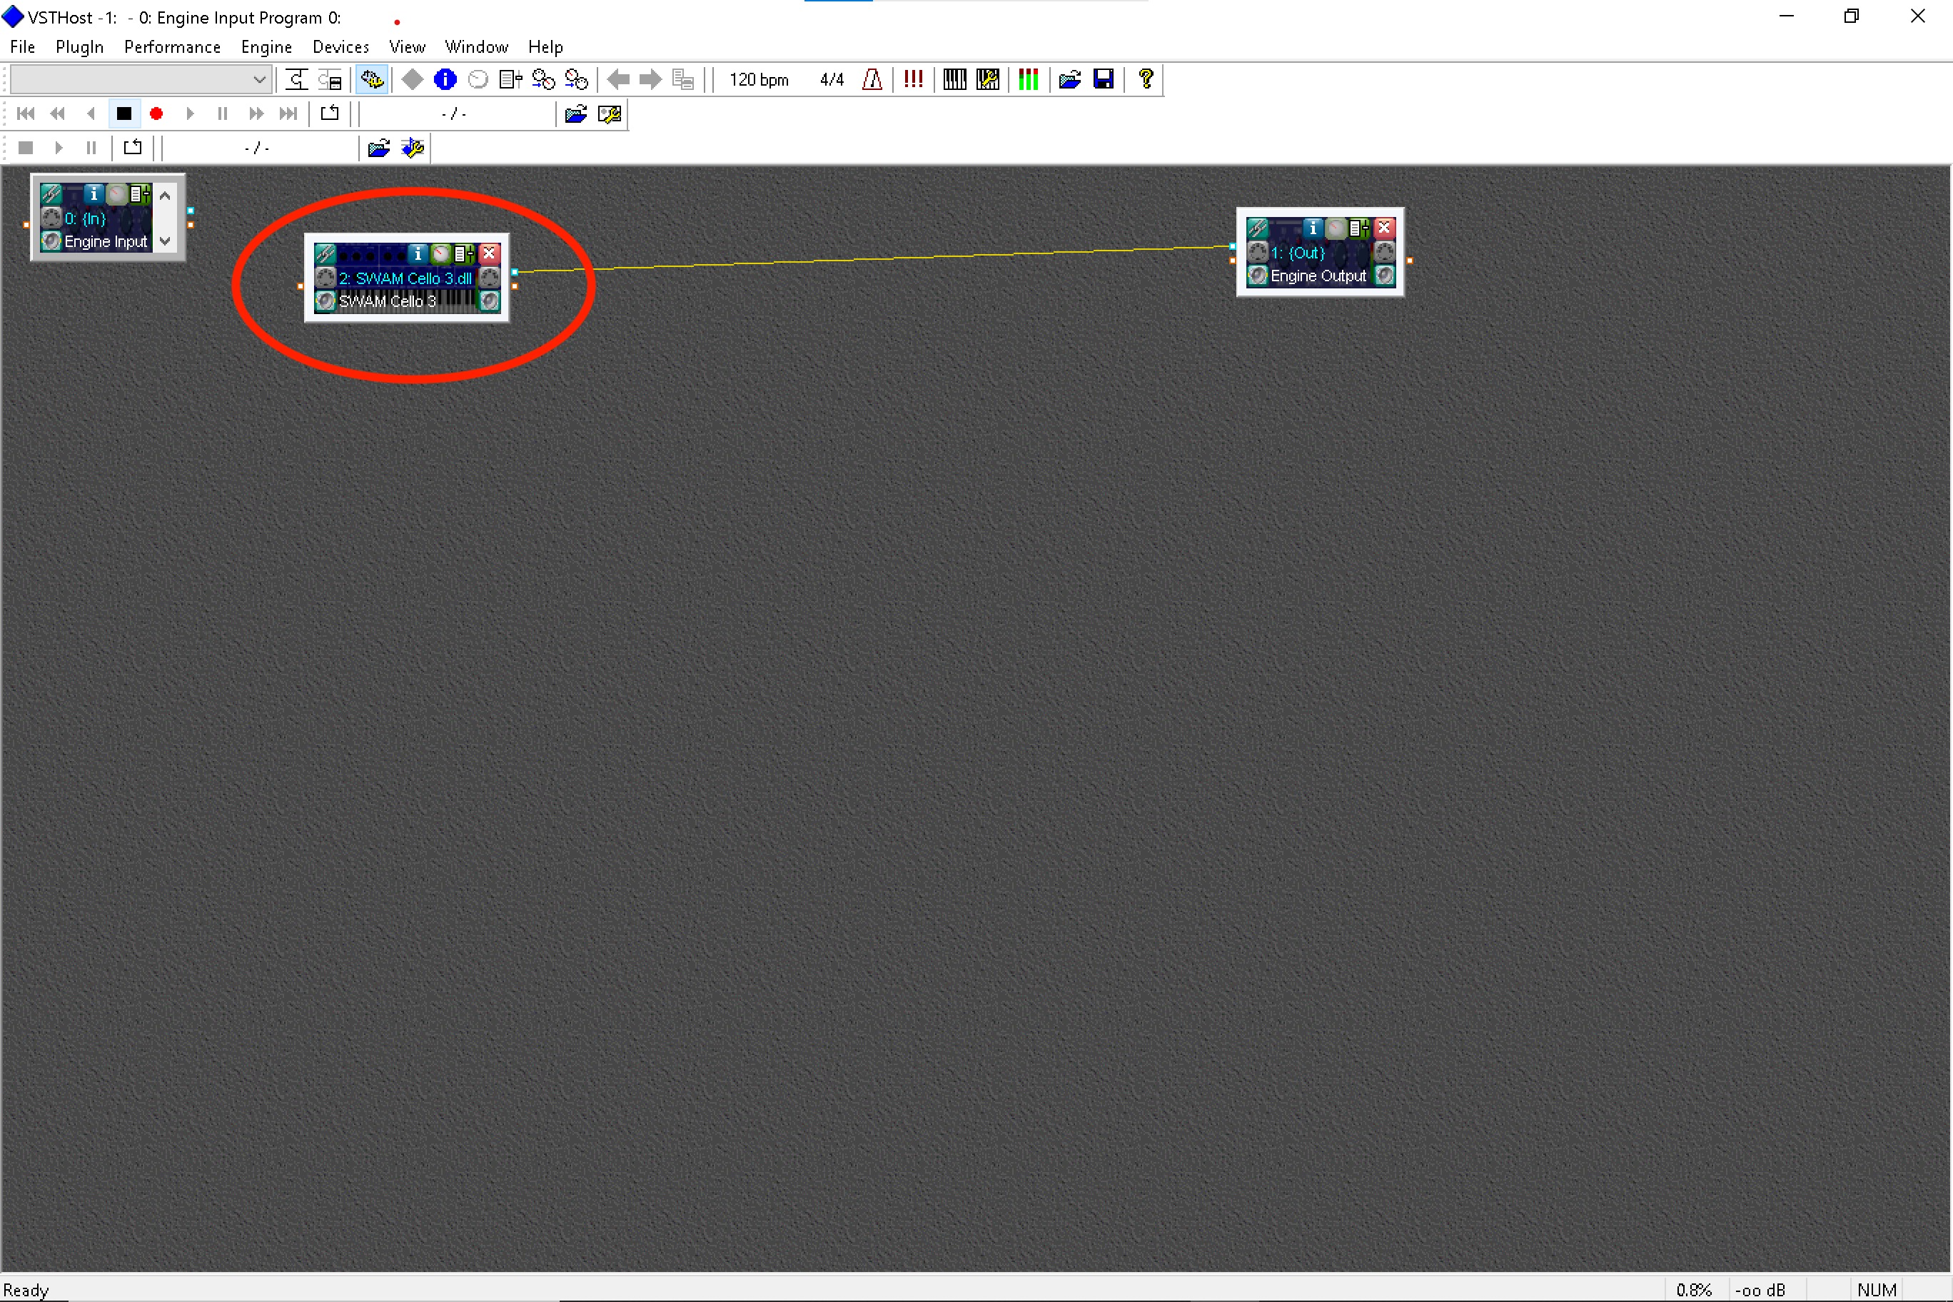Open the MIDI keyboard bar icon
This screenshot has width=1953, height=1302.
954,80
